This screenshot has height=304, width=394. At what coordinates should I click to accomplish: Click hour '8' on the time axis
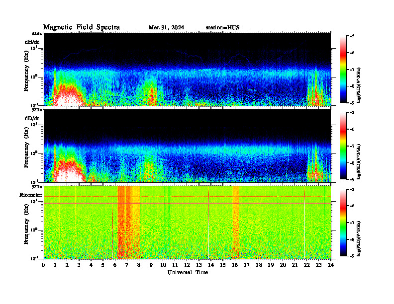point(139,265)
